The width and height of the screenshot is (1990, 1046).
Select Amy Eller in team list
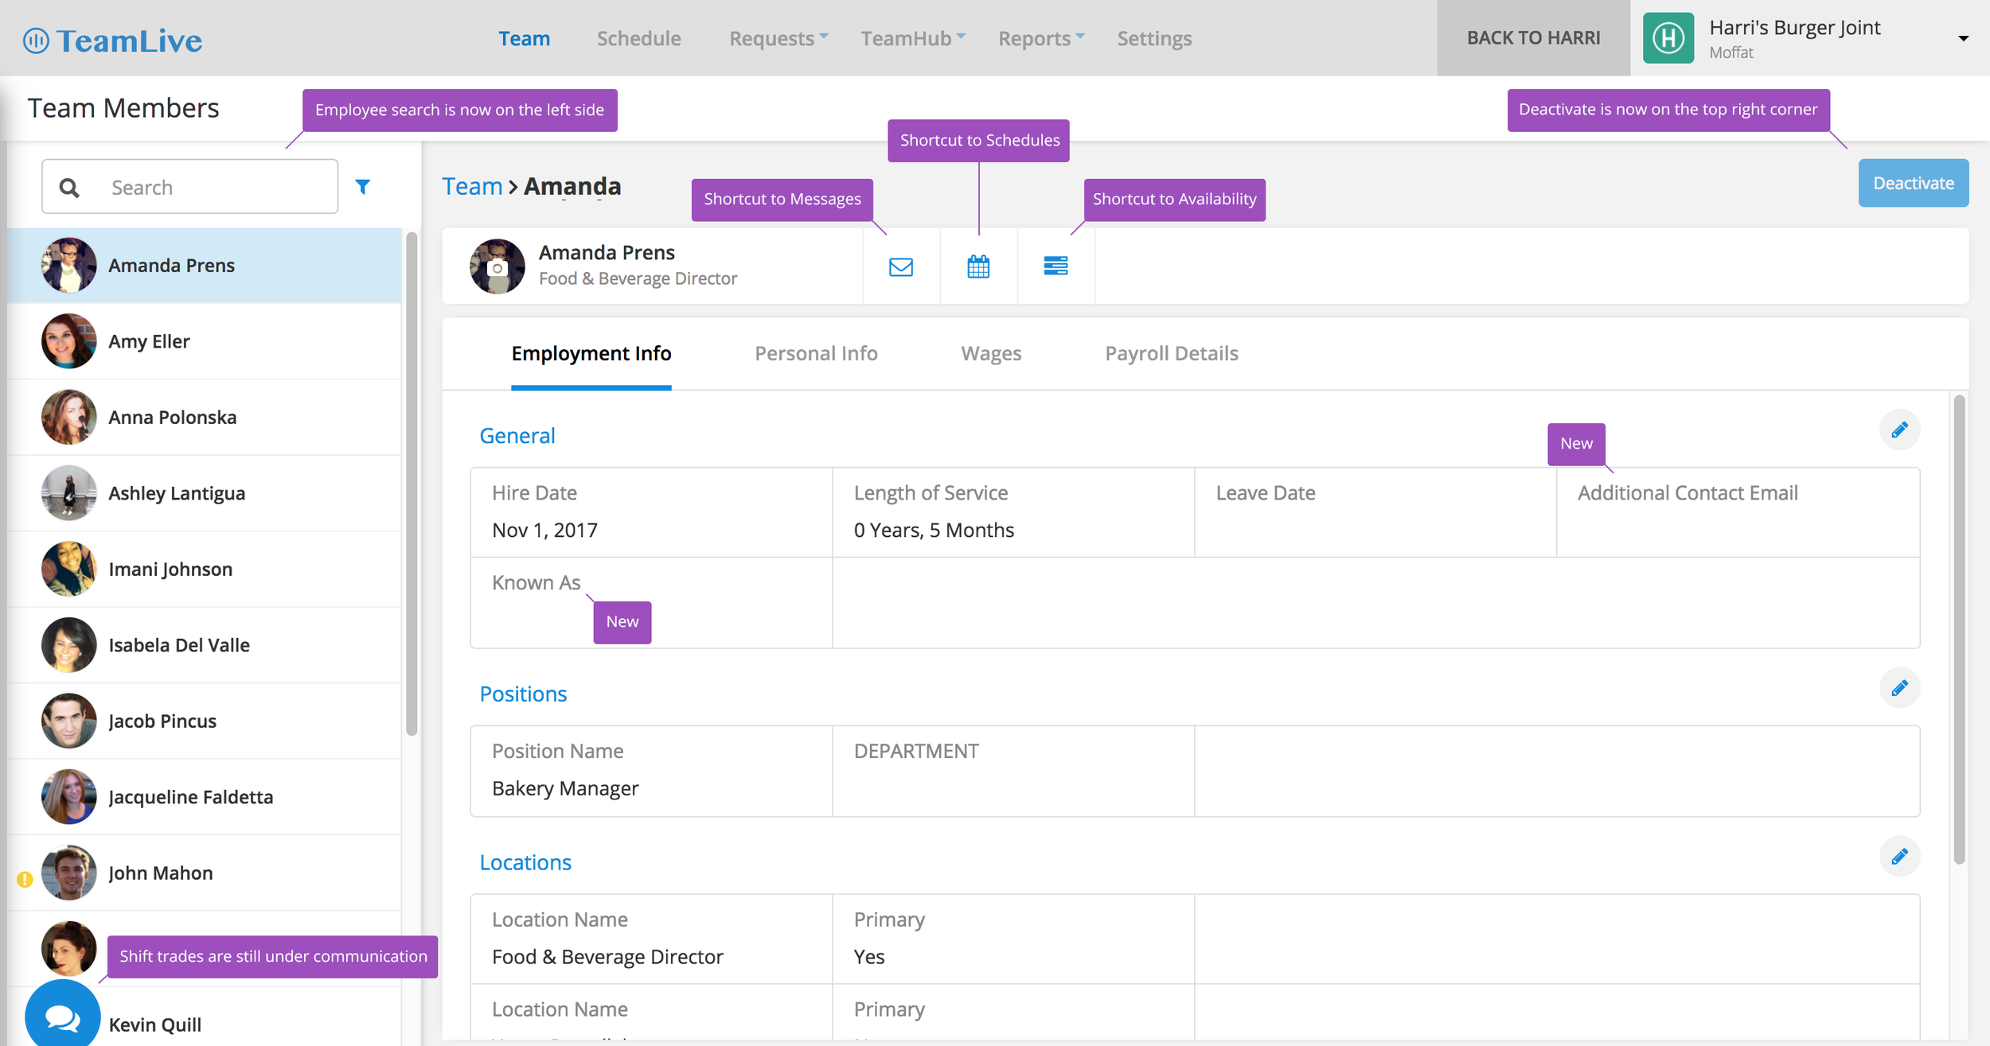[x=205, y=341]
